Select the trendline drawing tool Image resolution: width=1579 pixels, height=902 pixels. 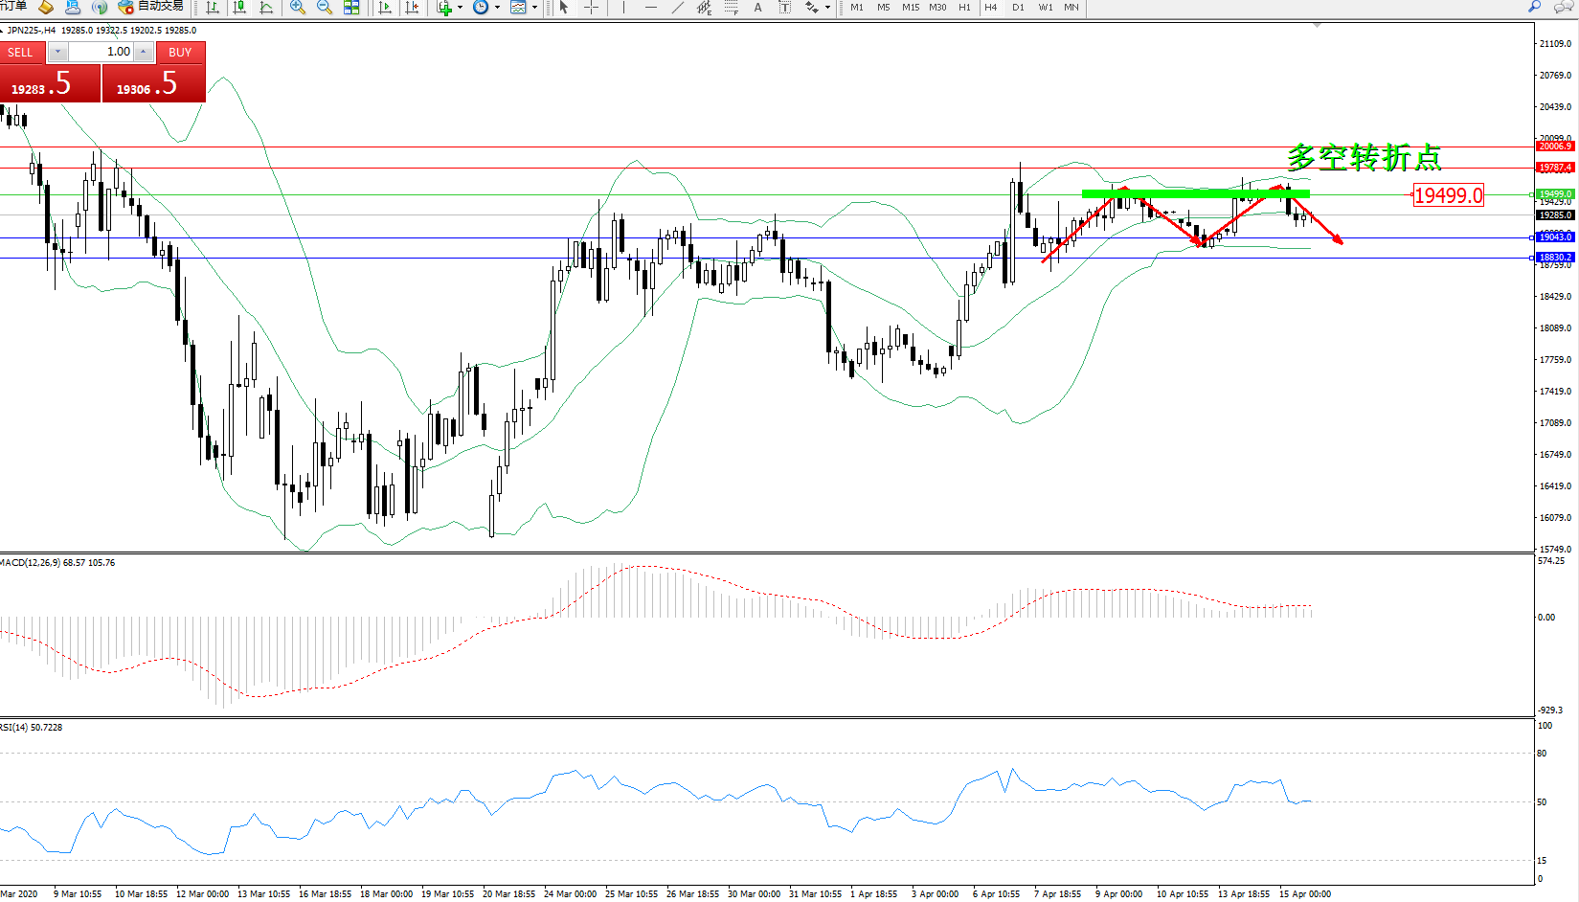pyautogui.click(x=678, y=8)
